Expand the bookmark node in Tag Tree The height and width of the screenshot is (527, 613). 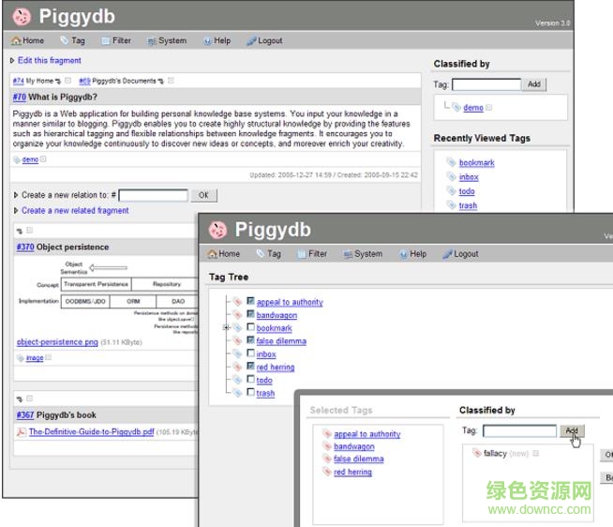tap(226, 327)
